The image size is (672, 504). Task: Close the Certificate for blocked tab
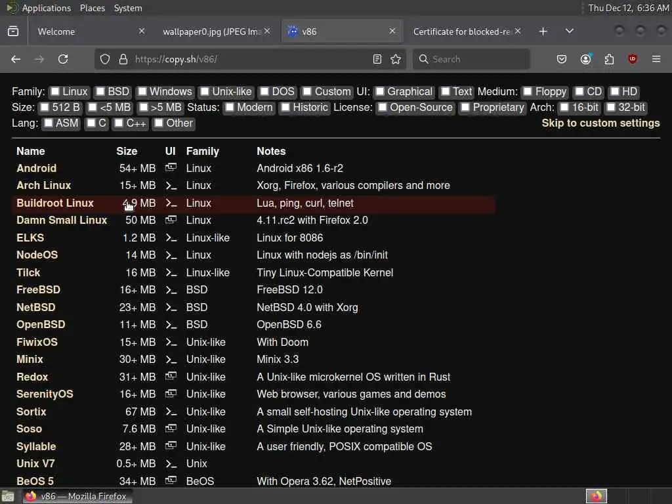[x=518, y=31]
